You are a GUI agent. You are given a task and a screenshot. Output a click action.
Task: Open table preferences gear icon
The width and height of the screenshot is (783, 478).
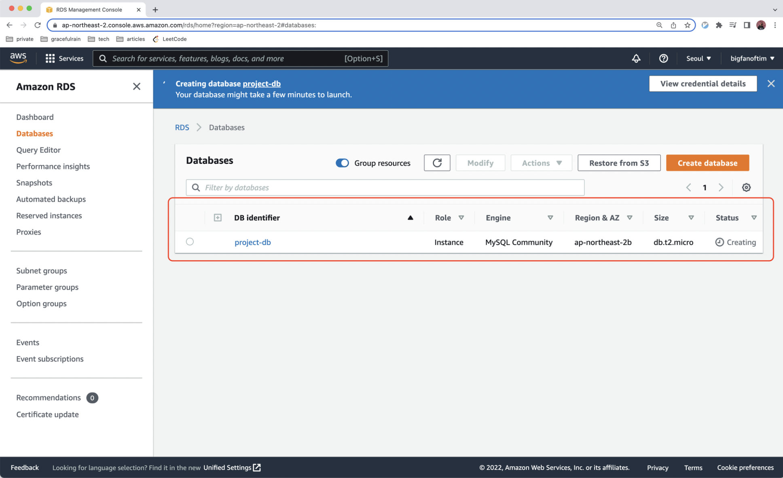746,188
